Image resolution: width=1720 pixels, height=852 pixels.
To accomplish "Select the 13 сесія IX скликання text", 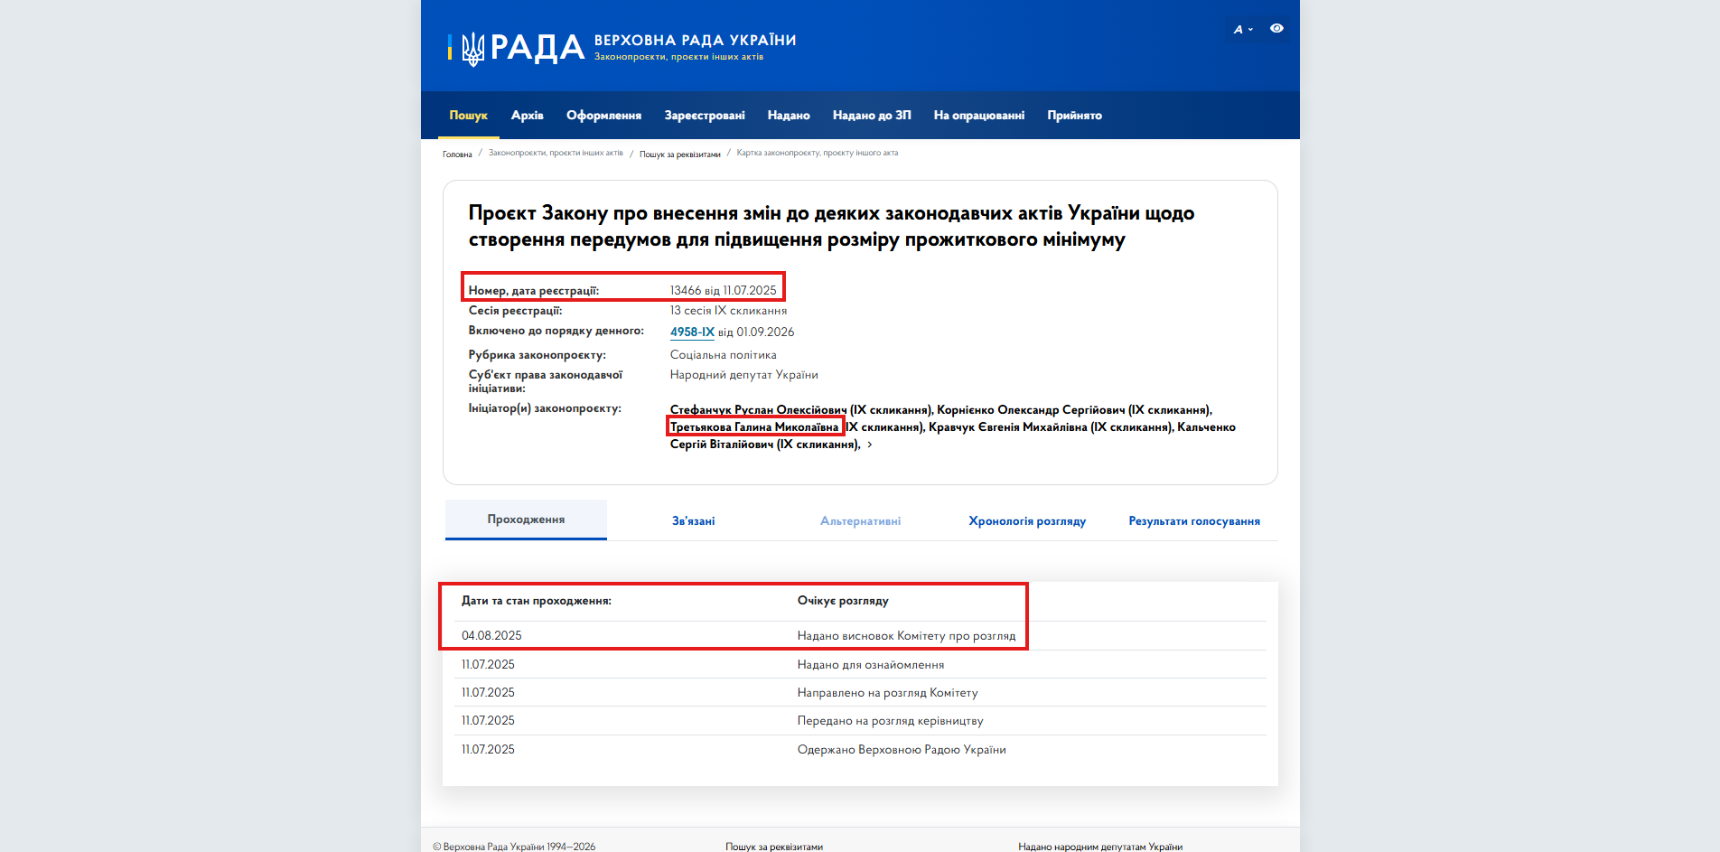I will pos(728,310).
